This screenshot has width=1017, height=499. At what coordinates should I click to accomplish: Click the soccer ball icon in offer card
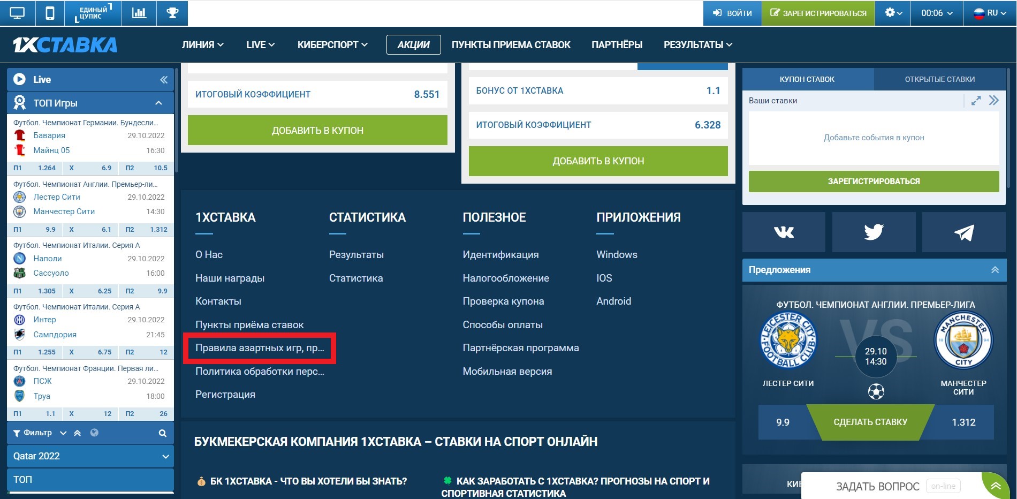click(x=876, y=392)
